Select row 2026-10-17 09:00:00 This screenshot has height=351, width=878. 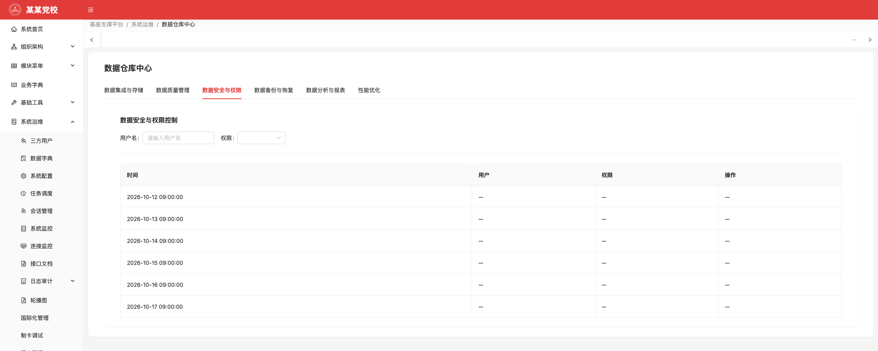[x=481, y=307]
